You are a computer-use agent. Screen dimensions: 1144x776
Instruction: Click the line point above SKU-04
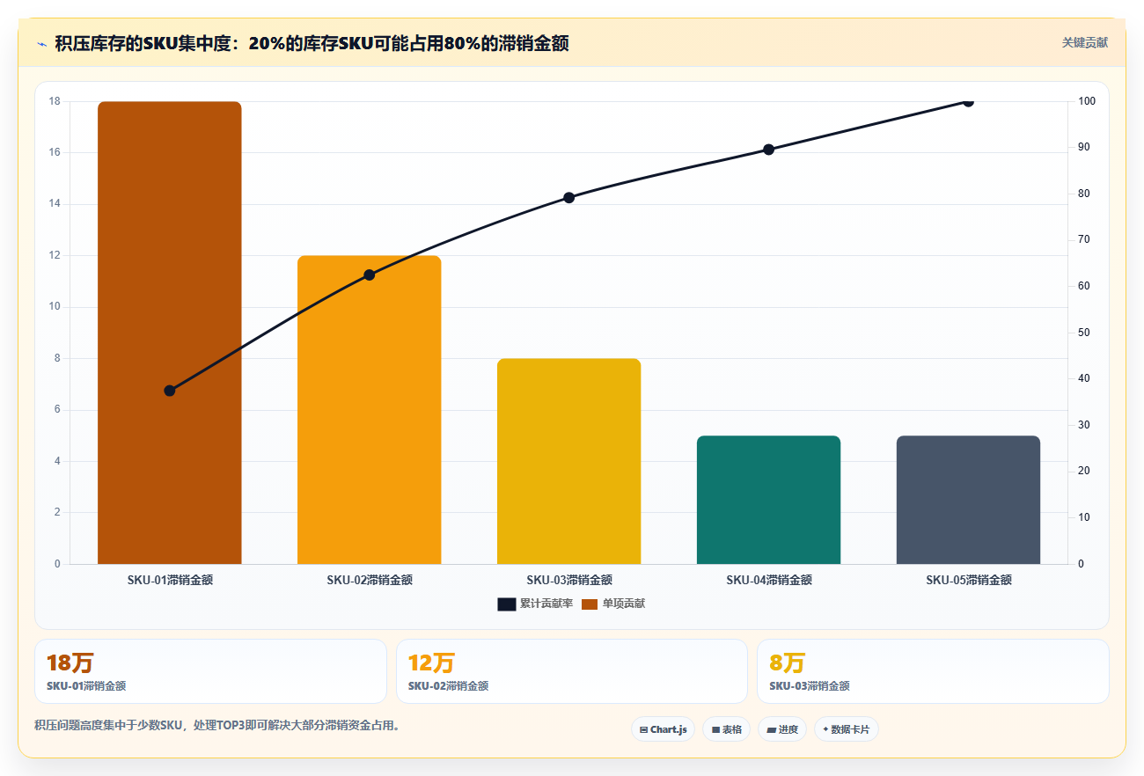769,150
